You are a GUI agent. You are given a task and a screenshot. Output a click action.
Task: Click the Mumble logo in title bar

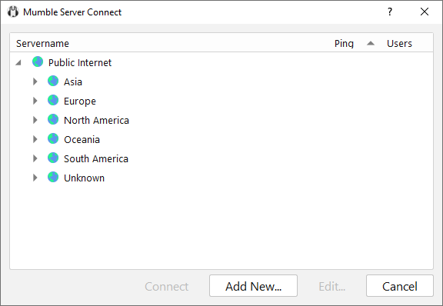[13, 12]
